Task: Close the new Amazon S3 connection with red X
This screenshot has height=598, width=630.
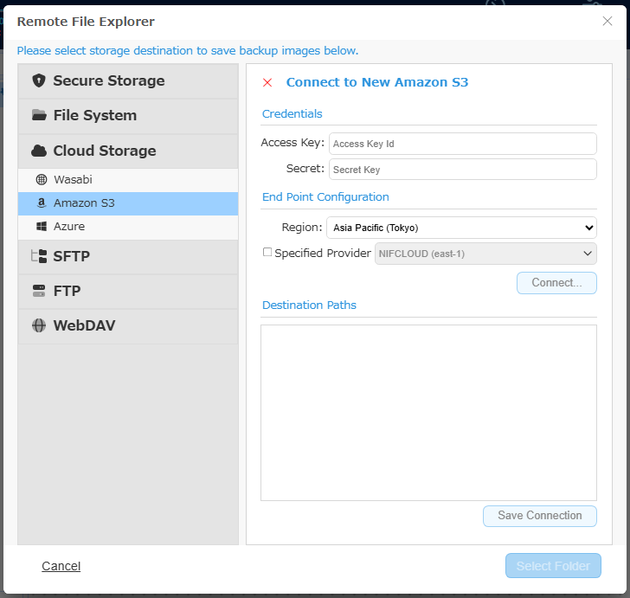Action: pyautogui.click(x=267, y=82)
